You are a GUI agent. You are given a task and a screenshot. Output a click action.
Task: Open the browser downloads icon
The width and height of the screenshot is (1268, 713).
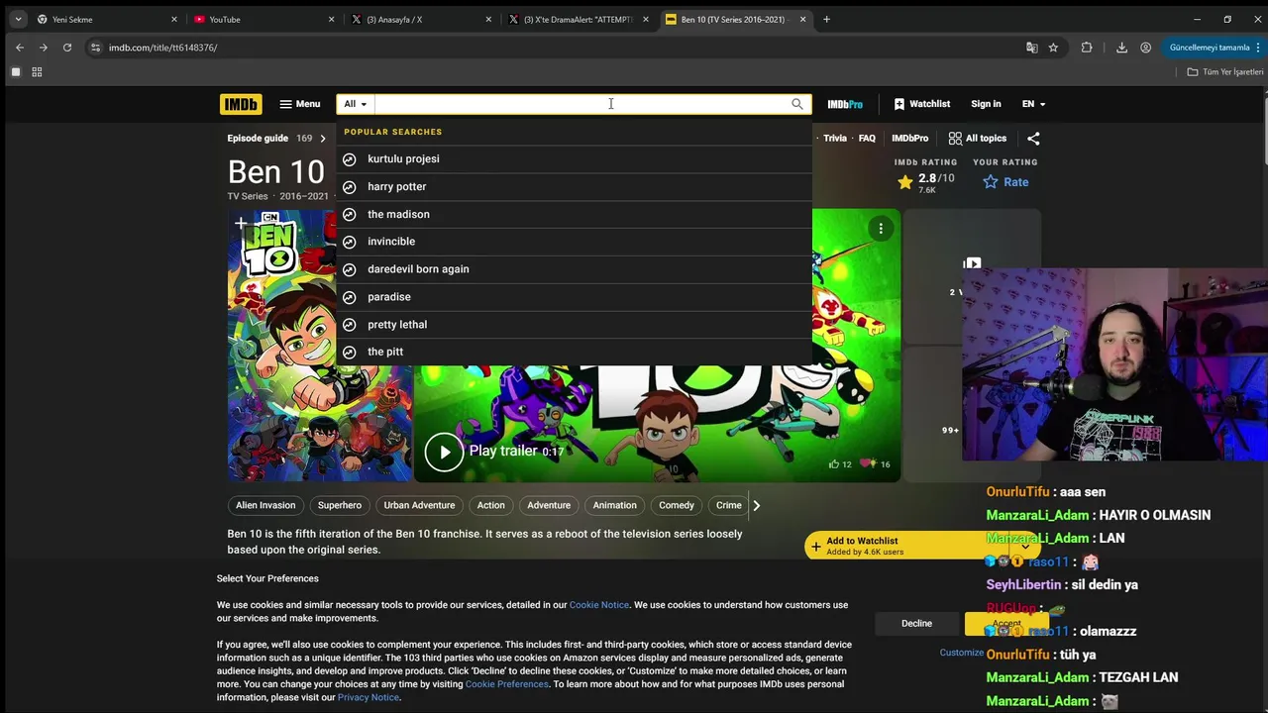coord(1121,48)
